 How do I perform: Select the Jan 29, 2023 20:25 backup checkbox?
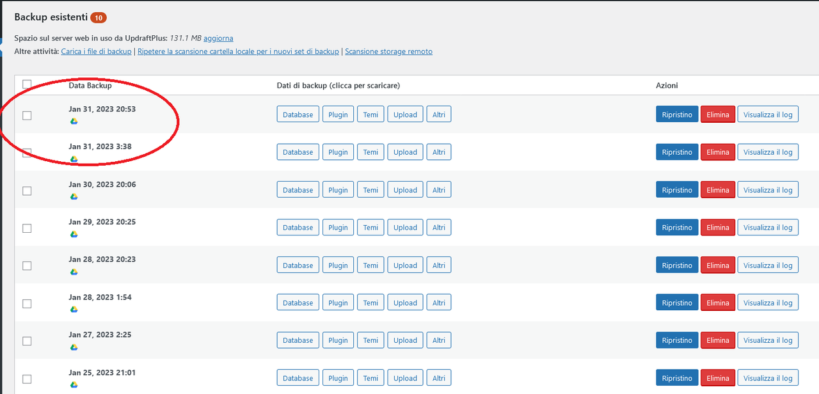[x=27, y=228]
